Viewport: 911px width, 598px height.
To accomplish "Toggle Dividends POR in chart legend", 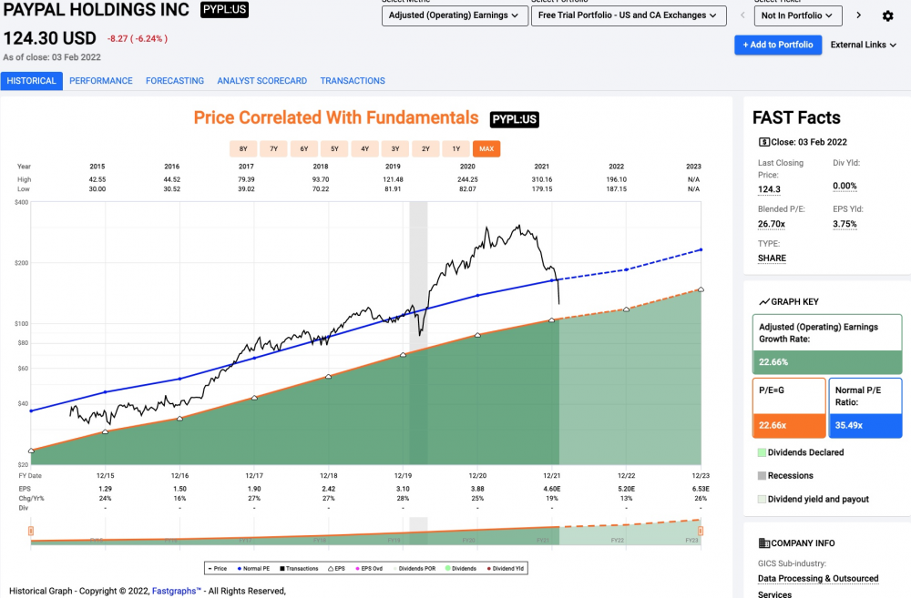I will point(414,568).
